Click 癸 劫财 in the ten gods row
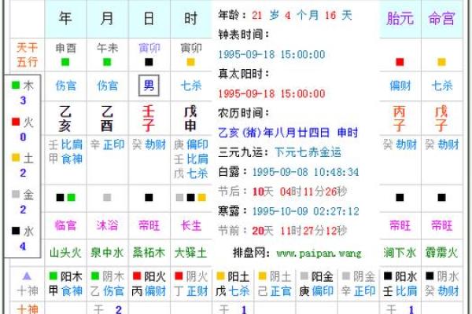This screenshot has width=472, height=314. pos(441,291)
